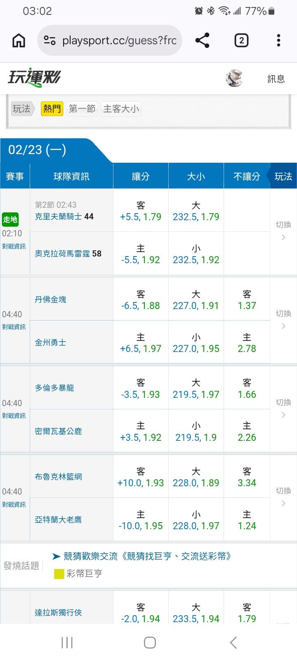This screenshot has height=661, width=297.
Task: Select the 第一節 play type filter
Action: [82, 109]
